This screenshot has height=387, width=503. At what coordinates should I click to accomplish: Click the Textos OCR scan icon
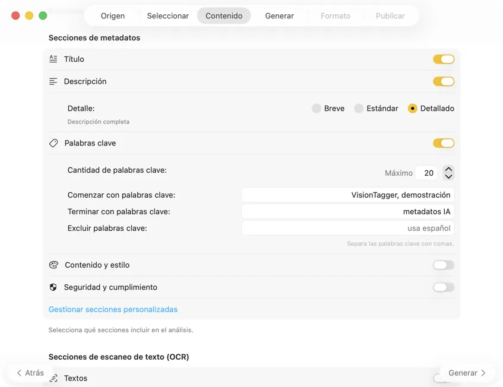[53, 378]
